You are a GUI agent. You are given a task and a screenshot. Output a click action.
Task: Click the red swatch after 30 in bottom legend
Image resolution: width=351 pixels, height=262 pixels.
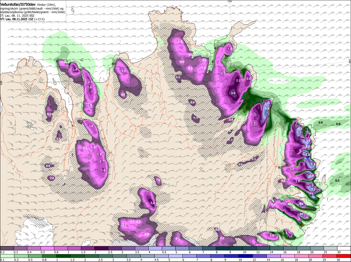point(344,256)
